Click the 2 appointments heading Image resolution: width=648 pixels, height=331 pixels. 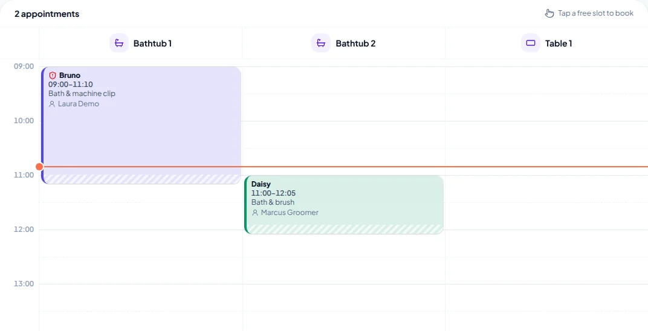47,14
